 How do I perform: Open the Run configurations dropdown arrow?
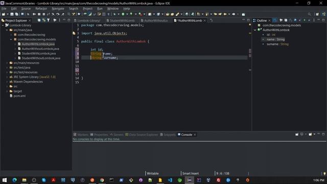click(x=127, y=14)
